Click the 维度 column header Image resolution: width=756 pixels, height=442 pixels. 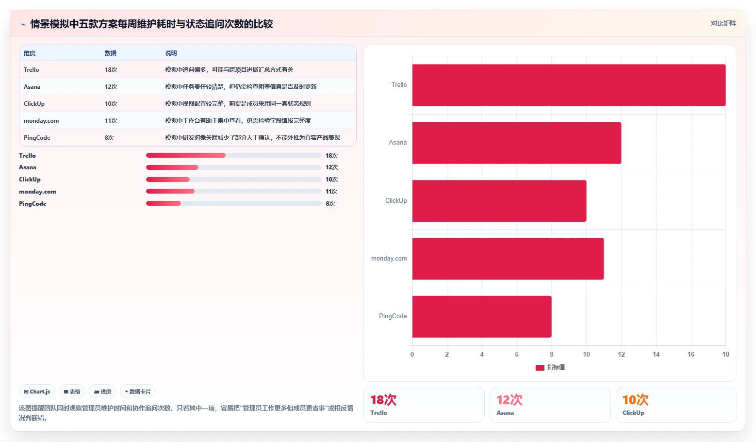point(30,53)
